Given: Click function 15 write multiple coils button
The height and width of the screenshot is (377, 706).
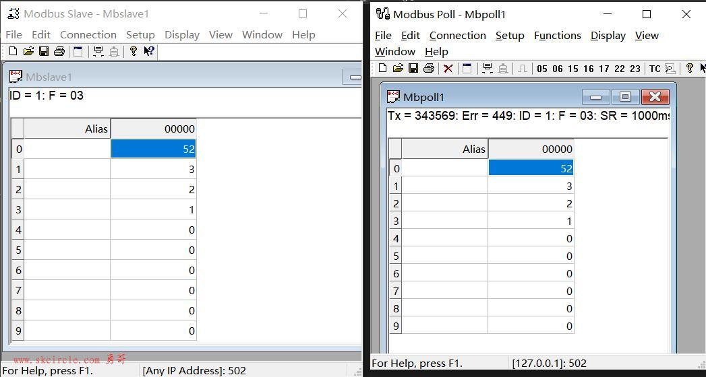Looking at the screenshot, I should click(x=572, y=69).
